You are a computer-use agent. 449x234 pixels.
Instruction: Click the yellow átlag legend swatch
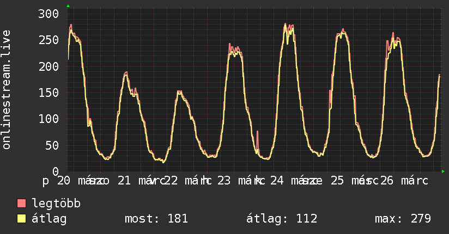tap(21, 219)
